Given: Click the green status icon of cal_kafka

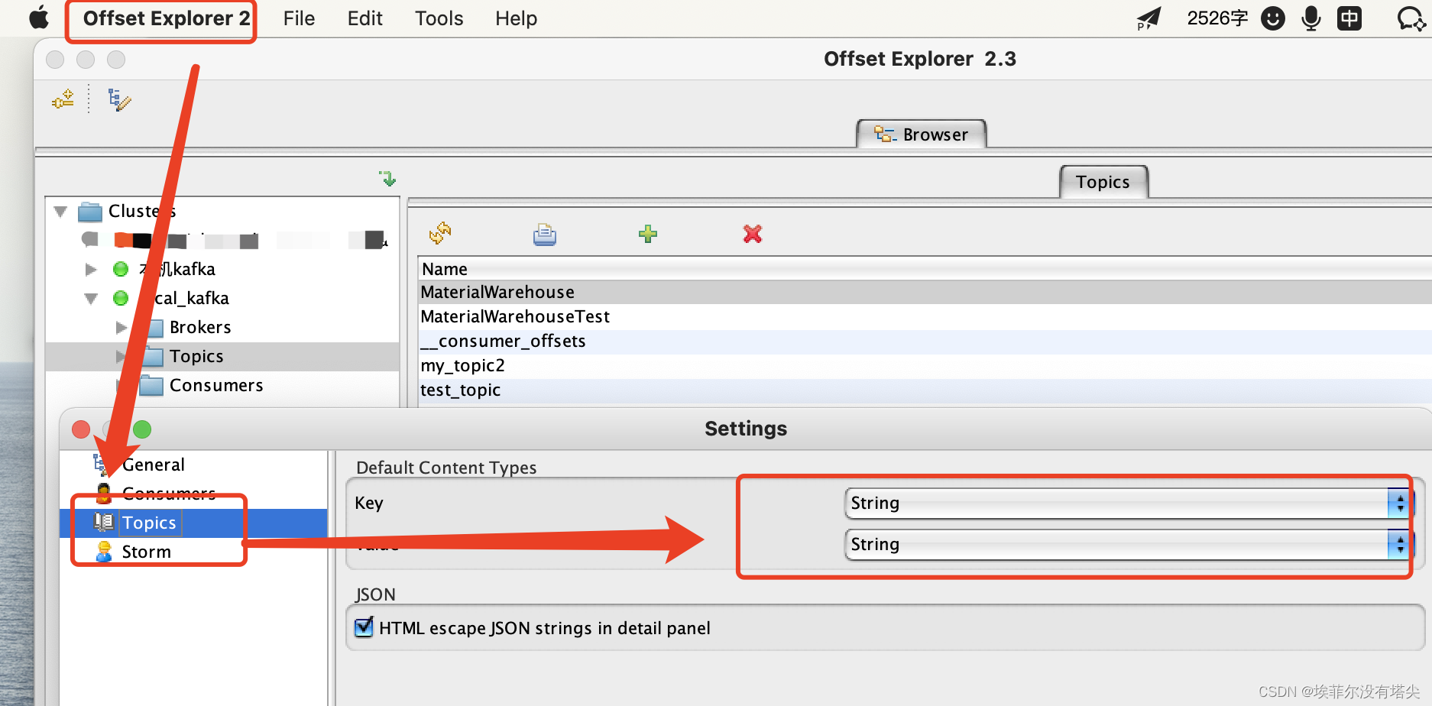Looking at the screenshot, I should coord(121,298).
